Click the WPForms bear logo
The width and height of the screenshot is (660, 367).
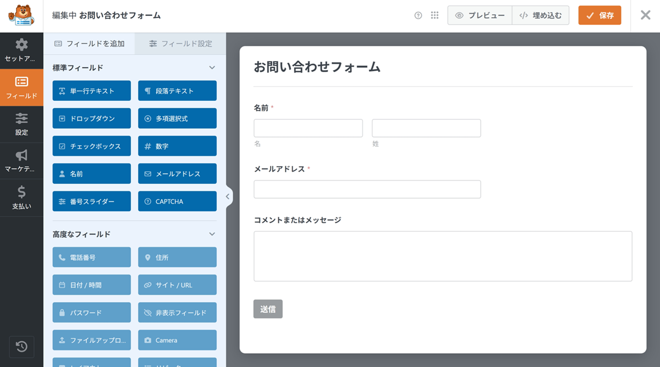[21, 15]
